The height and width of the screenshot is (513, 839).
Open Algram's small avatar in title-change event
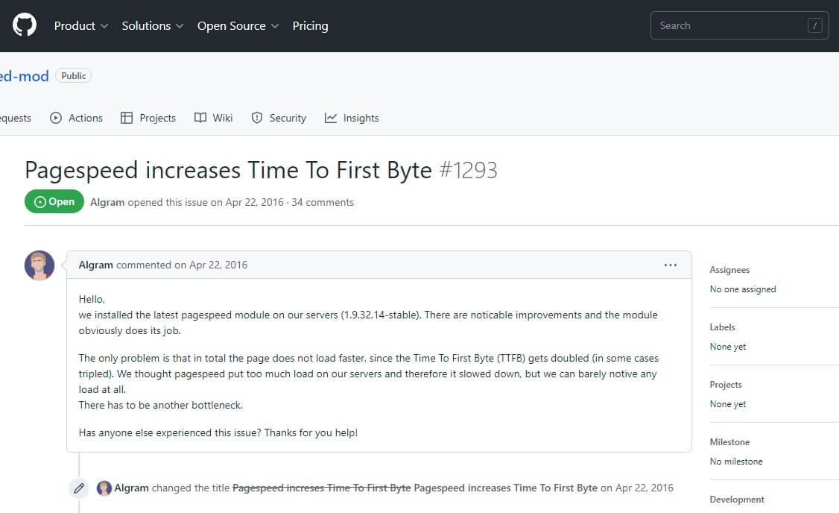104,488
